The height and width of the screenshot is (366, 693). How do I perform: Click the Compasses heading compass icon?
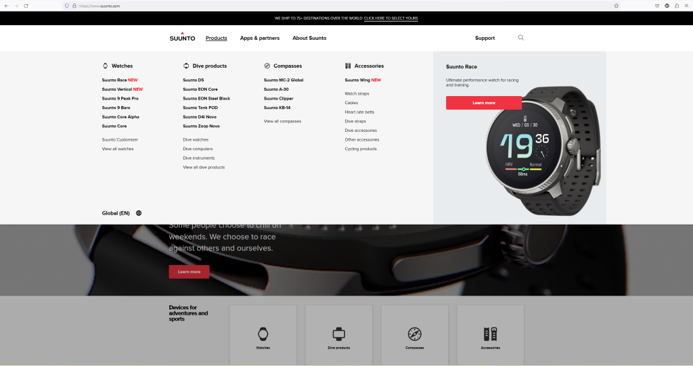[x=267, y=66]
